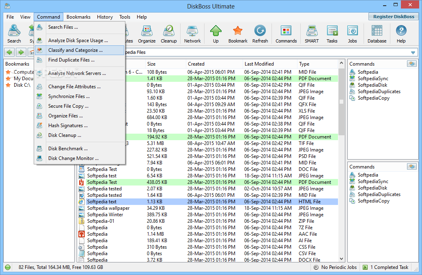Image resolution: width=422 pixels, height=275 pixels.
Task: Click the No Periodic Jobs clock icon
Action: [x=316, y=267]
